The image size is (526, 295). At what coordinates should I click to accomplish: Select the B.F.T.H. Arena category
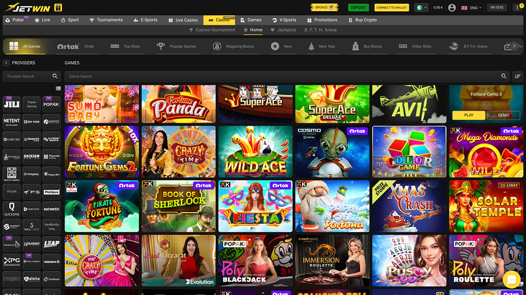coord(468,47)
